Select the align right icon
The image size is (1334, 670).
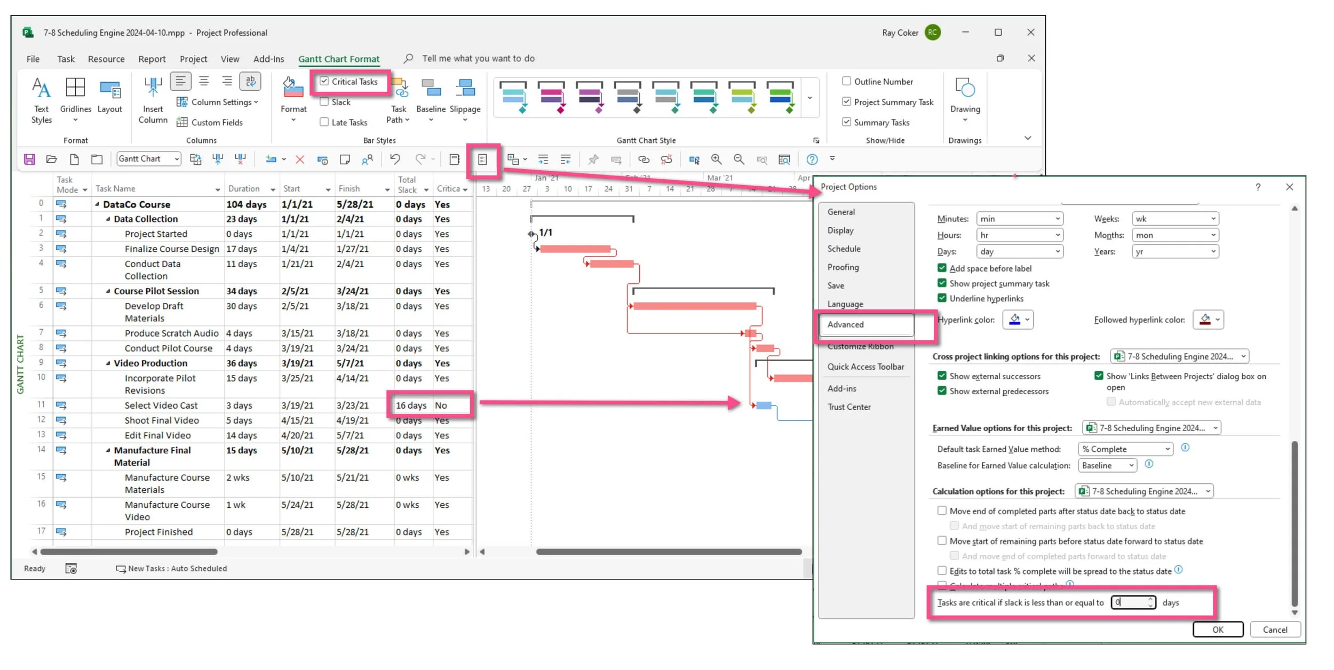tap(227, 81)
